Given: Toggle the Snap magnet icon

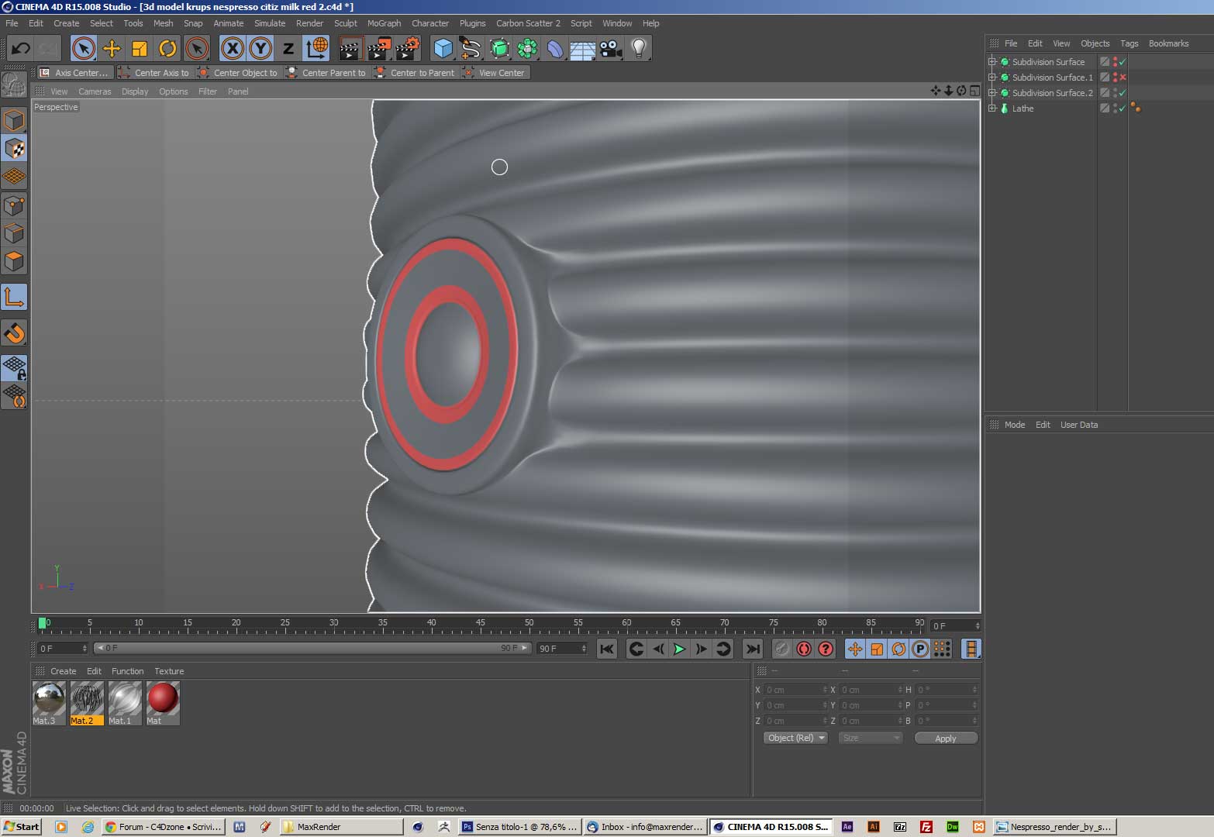Looking at the screenshot, I should [14, 333].
